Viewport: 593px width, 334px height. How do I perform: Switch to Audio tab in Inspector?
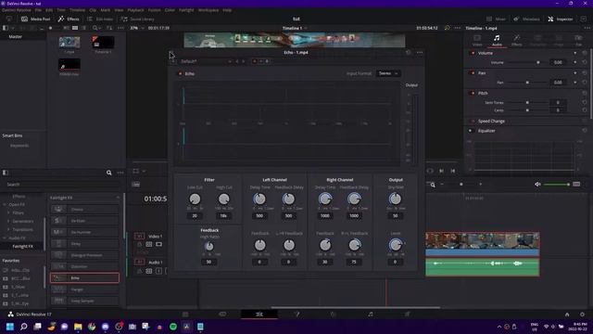[x=497, y=40]
